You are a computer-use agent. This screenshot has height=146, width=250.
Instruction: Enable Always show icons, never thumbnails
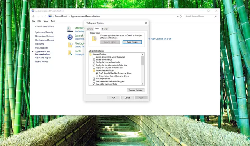pos(94,57)
